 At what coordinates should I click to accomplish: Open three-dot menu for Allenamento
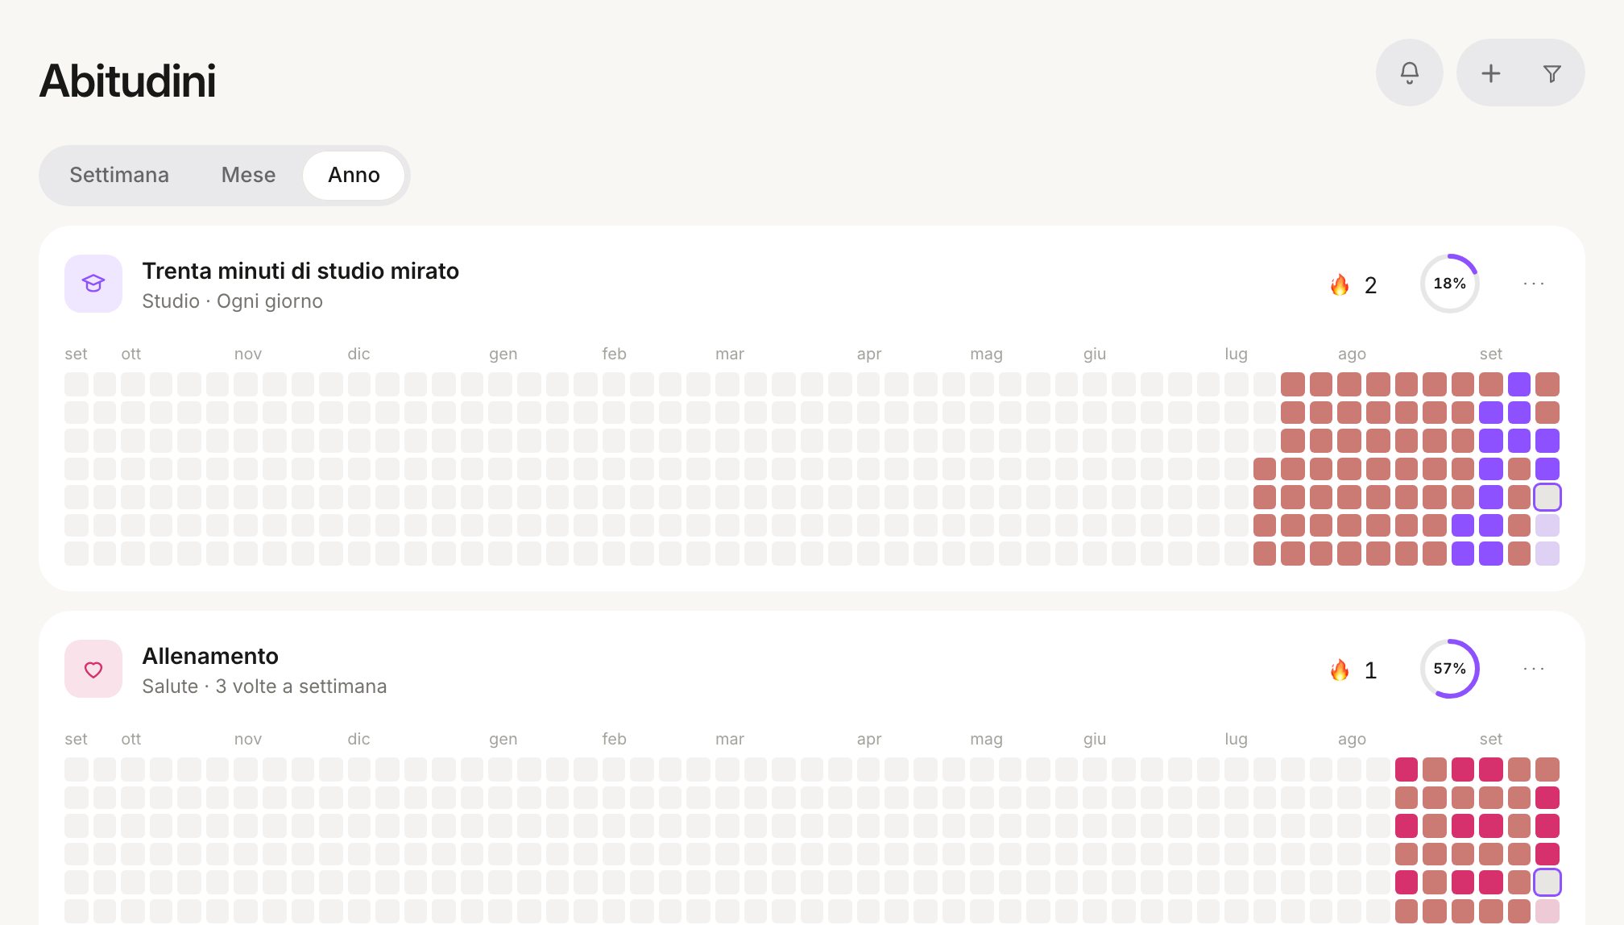click(x=1534, y=669)
